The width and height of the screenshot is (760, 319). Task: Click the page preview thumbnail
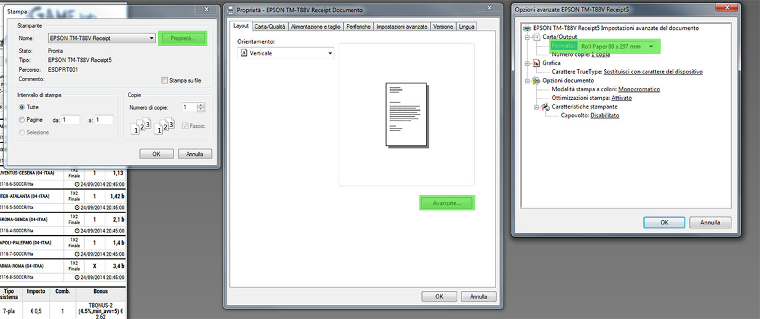(x=406, y=115)
